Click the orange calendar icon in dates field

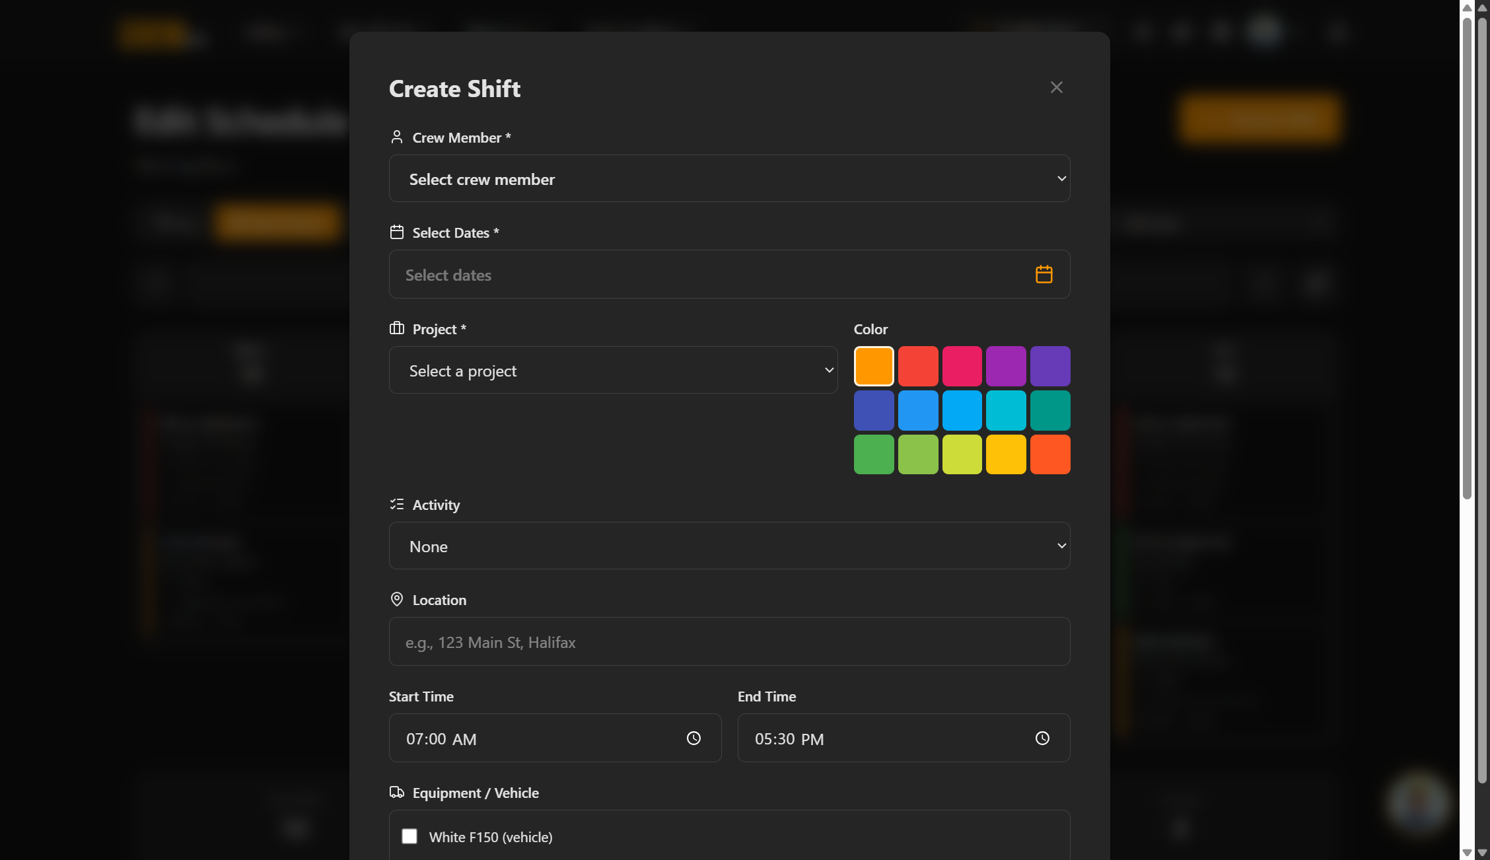click(1044, 274)
